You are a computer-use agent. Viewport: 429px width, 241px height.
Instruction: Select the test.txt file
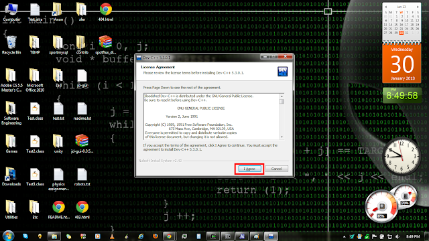click(x=58, y=111)
